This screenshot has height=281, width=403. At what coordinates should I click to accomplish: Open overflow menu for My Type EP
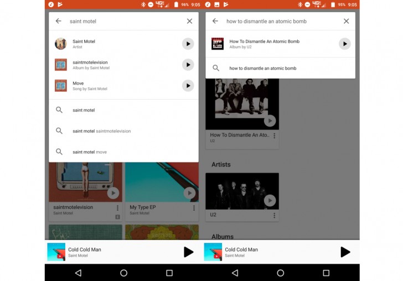pos(194,208)
